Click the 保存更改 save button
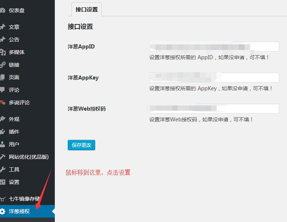 [x=81, y=145]
